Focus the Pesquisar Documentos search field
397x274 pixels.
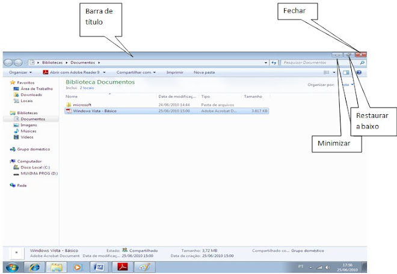pyautogui.click(x=319, y=62)
